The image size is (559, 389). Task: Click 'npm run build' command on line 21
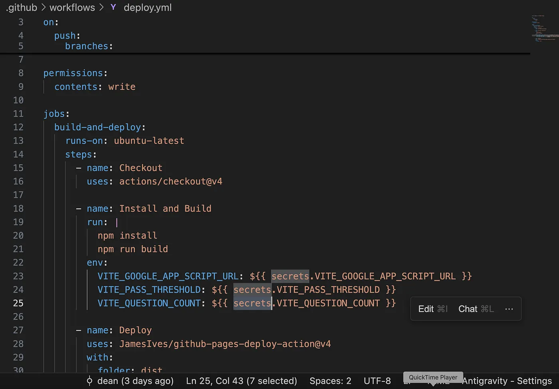133,249
